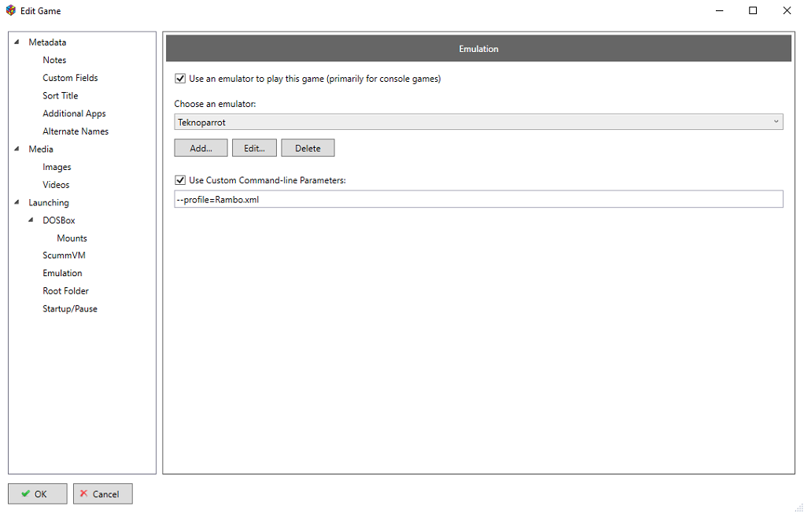
Task: Select Alternate Names in the tree
Action: (x=76, y=131)
